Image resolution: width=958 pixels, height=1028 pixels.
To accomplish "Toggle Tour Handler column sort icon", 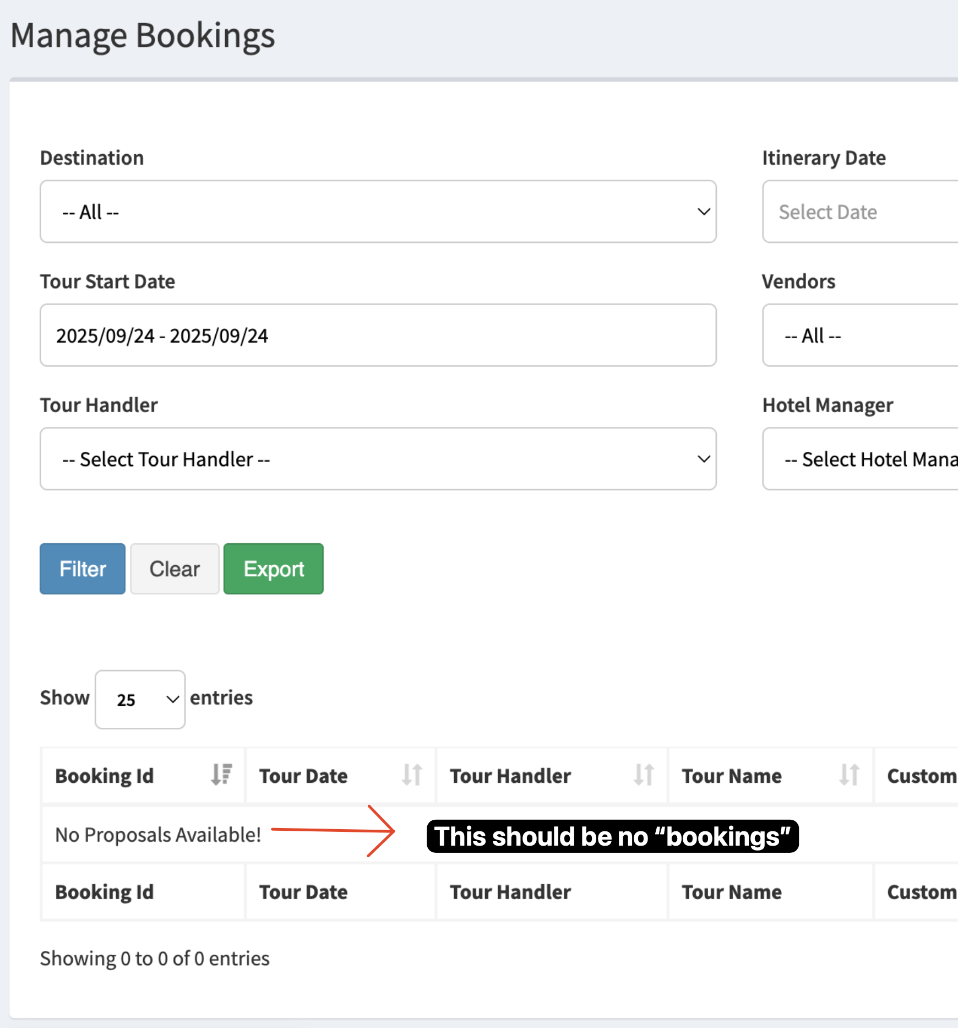I will pyautogui.click(x=644, y=775).
